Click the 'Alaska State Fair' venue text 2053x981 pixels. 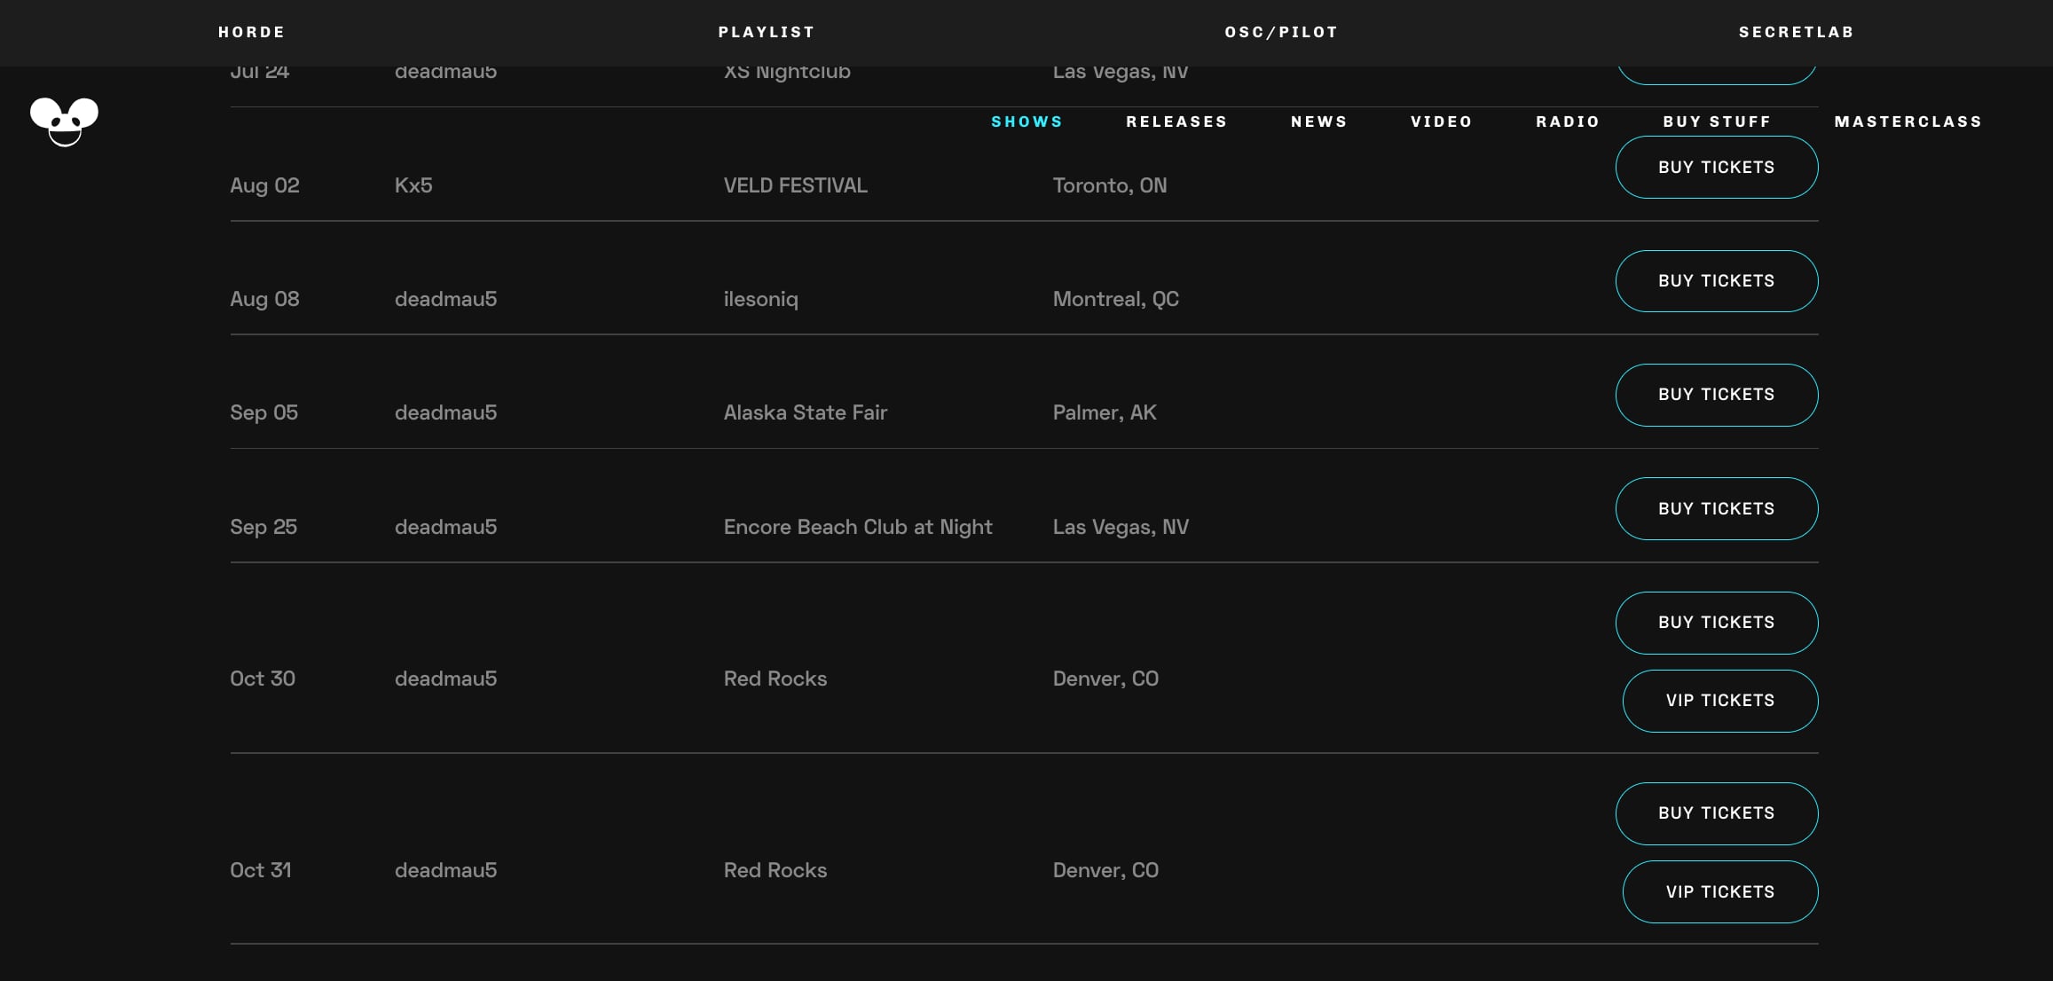tap(806, 412)
